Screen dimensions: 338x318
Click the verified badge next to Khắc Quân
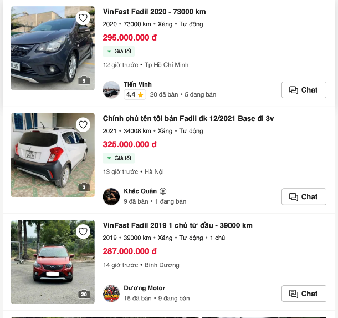tap(163, 191)
